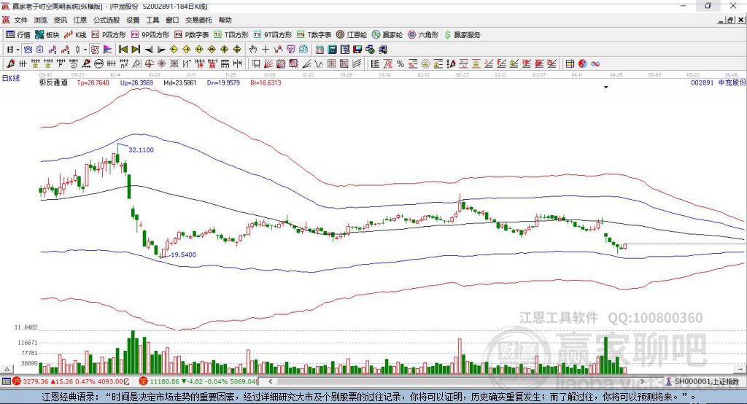This screenshot has height=404, width=747.
Task: Open the T数字表 tool
Action: (x=314, y=35)
